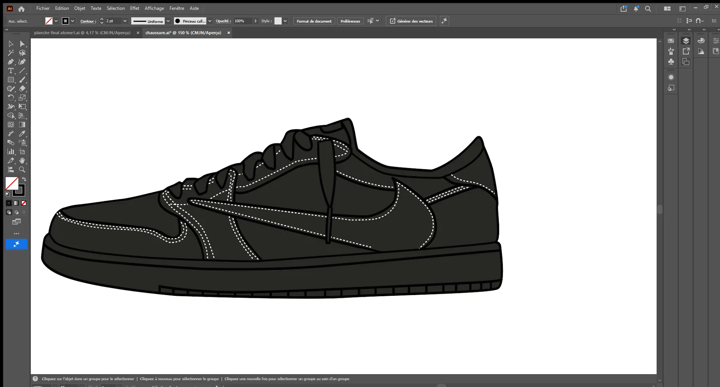
Task: Expand the fill color dropdown arrow
Action: point(56,21)
